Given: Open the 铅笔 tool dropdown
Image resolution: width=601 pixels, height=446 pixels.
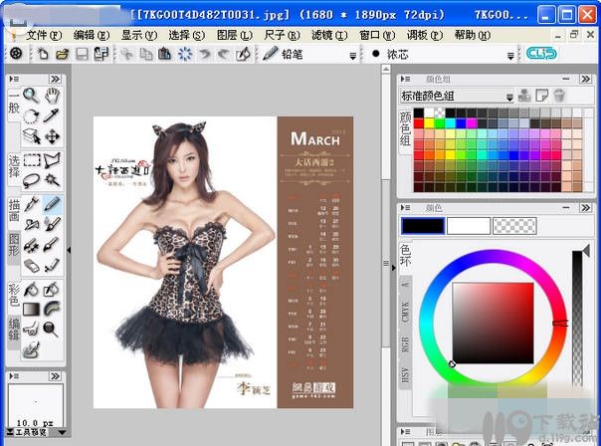Looking at the screenshot, I should tap(353, 57).
